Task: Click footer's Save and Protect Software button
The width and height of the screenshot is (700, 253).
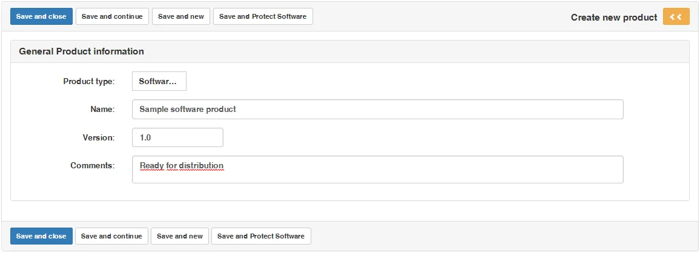Action: pos(261,236)
